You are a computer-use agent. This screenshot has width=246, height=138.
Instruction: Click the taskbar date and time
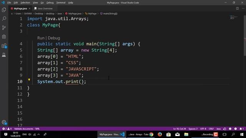(15, 134)
